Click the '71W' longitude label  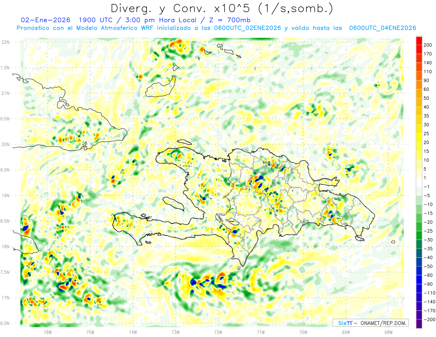click(x=261, y=332)
